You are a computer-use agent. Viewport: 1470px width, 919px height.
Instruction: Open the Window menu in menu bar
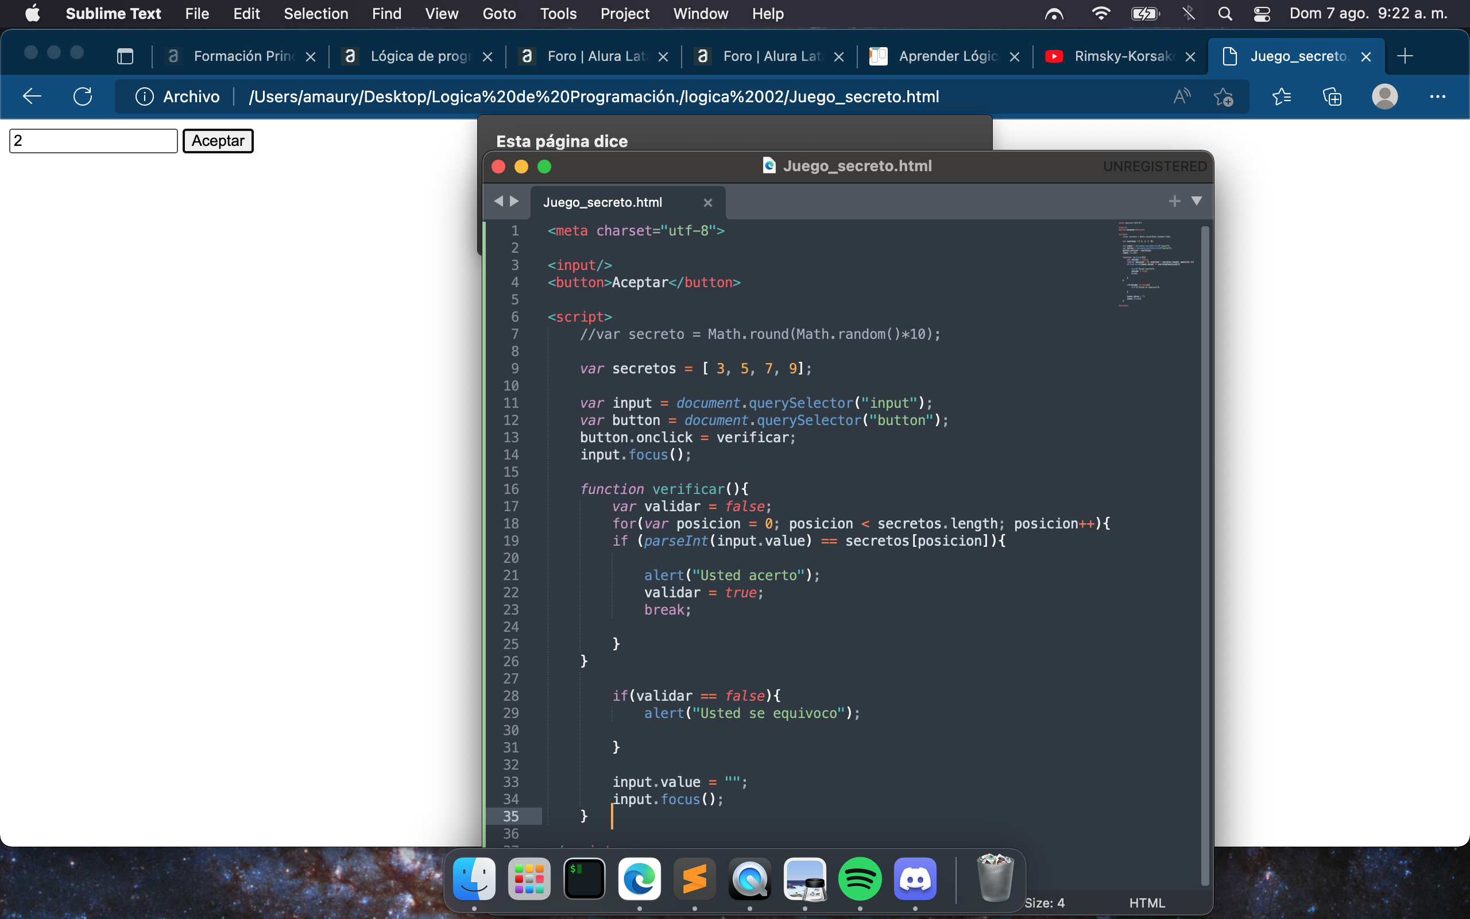click(701, 13)
